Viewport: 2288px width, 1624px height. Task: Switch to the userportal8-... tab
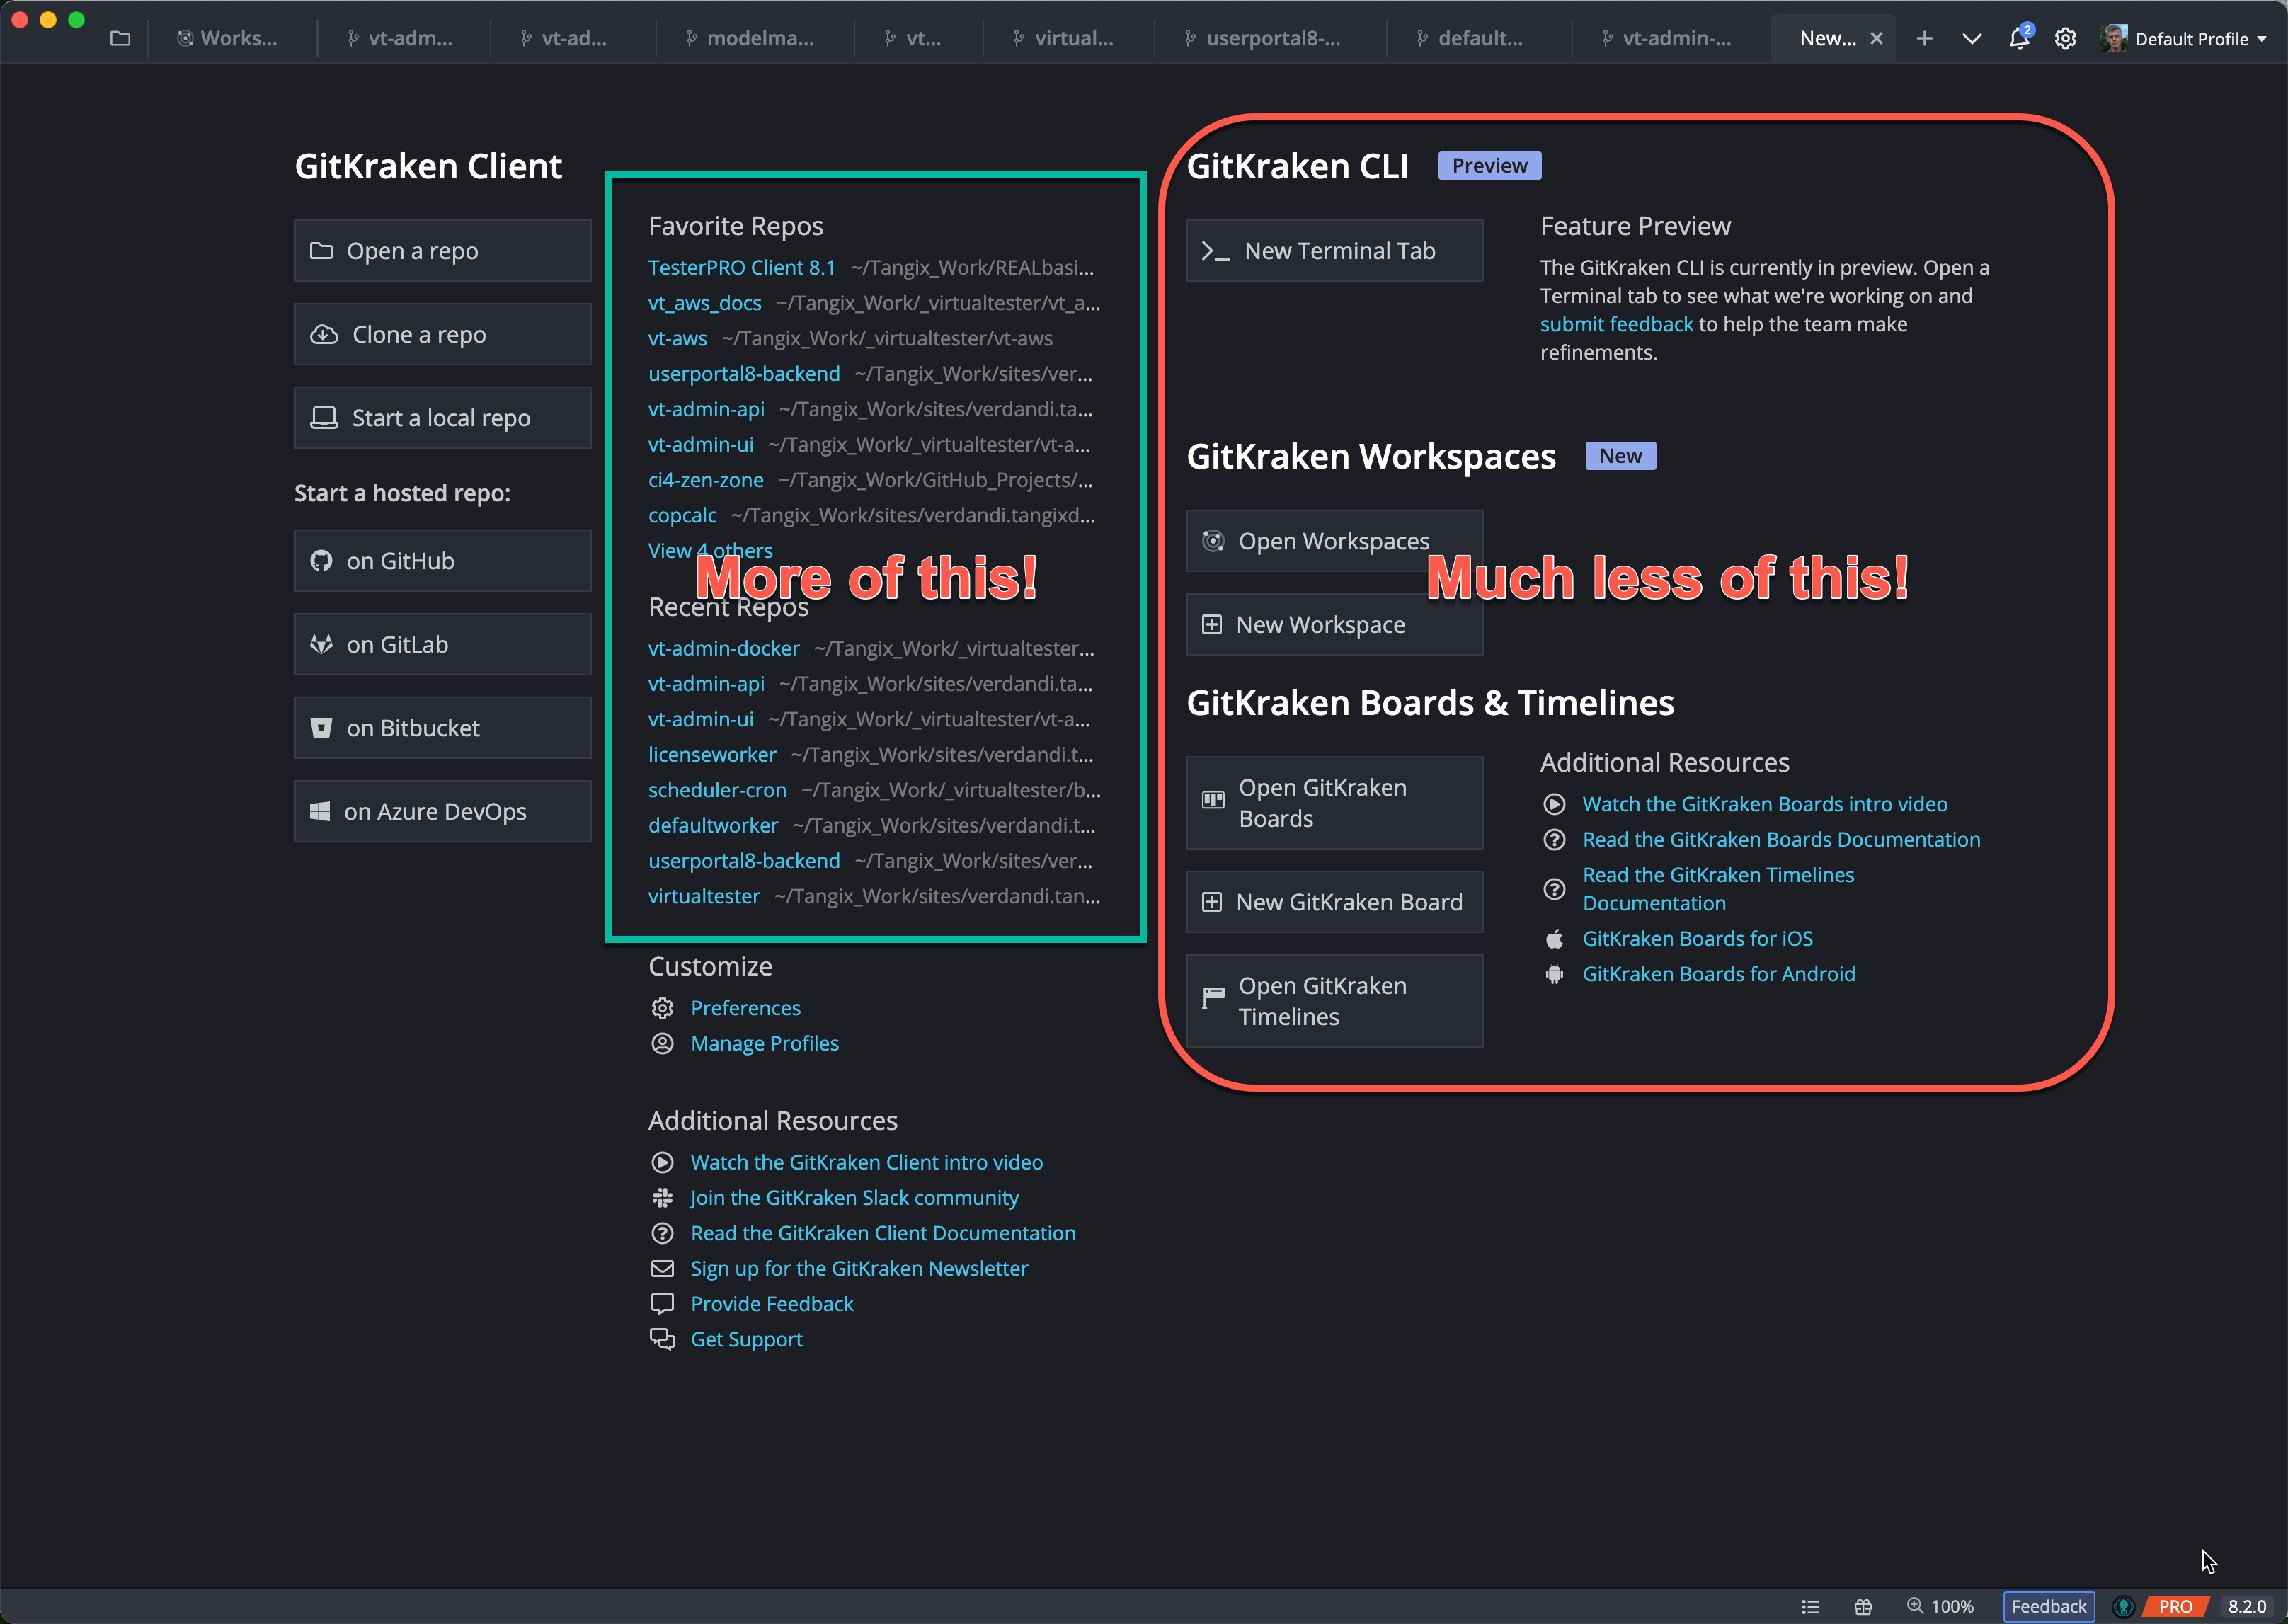click(x=1262, y=38)
